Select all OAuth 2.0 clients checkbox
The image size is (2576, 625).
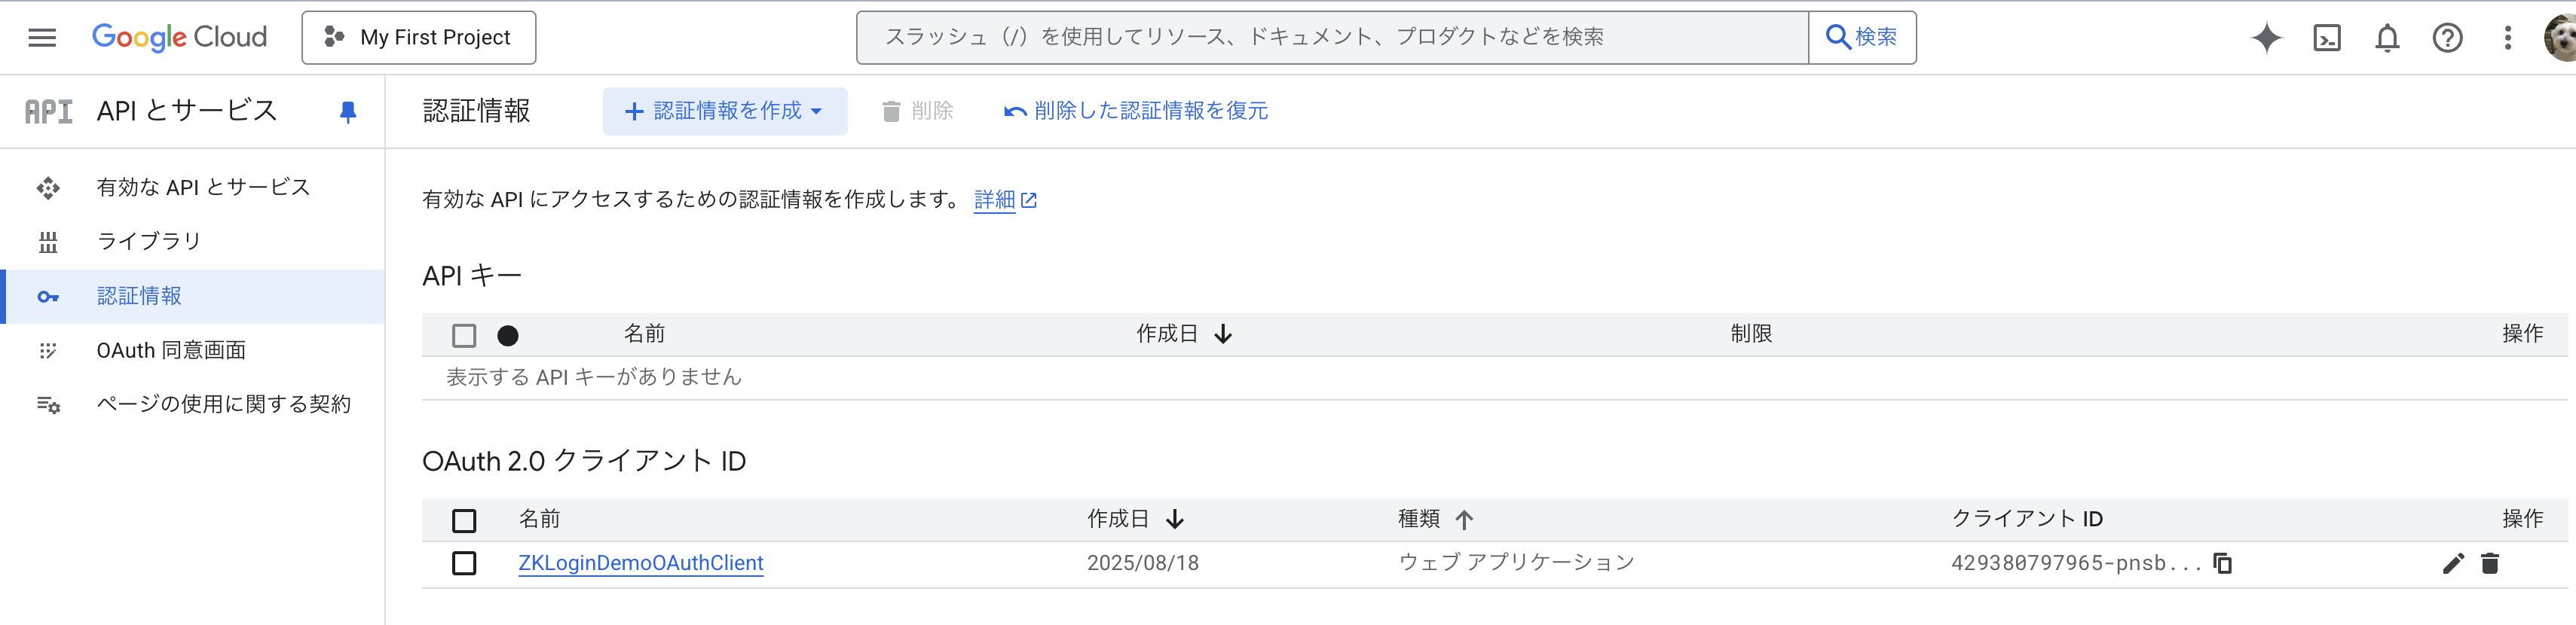point(464,520)
